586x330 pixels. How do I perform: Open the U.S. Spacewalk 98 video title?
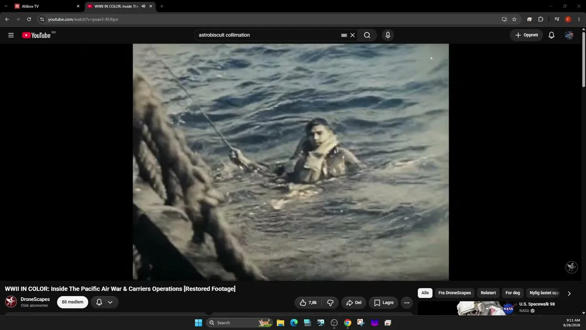(537, 304)
